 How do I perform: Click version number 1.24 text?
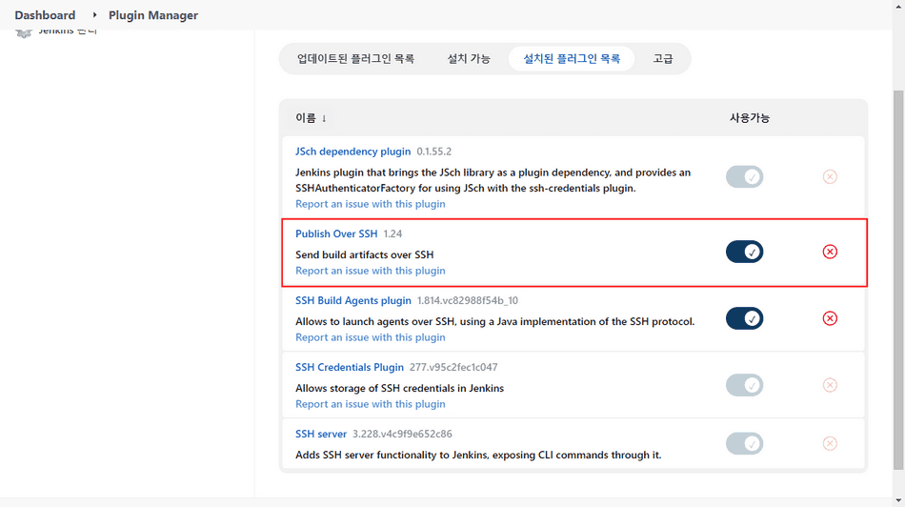[392, 233]
